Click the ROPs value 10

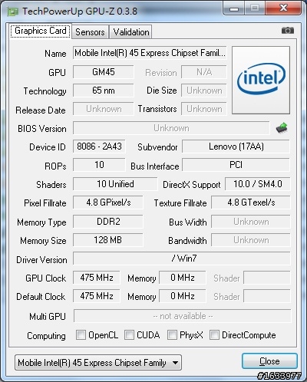point(99,165)
